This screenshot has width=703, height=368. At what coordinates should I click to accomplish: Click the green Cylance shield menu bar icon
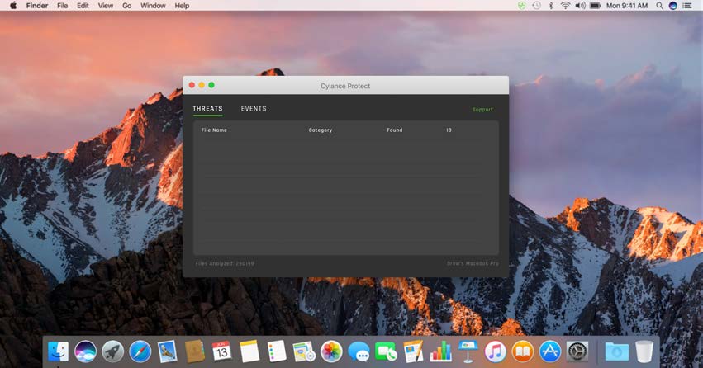coord(521,6)
